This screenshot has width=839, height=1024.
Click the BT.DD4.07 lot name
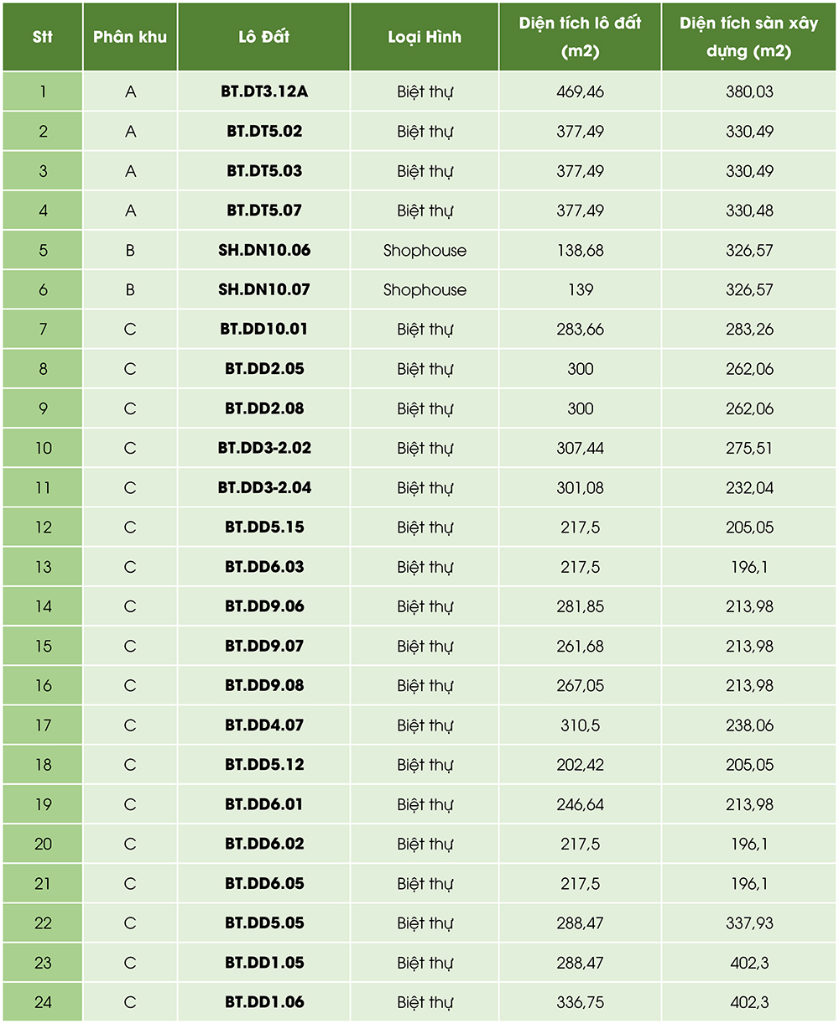pos(264,725)
